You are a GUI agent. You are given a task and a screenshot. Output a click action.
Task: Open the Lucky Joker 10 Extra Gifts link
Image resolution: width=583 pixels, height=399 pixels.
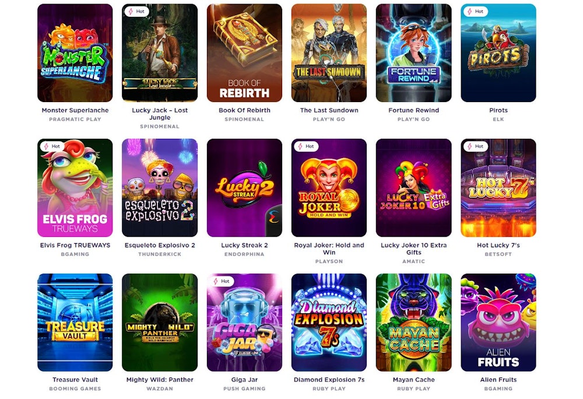(x=413, y=249)
